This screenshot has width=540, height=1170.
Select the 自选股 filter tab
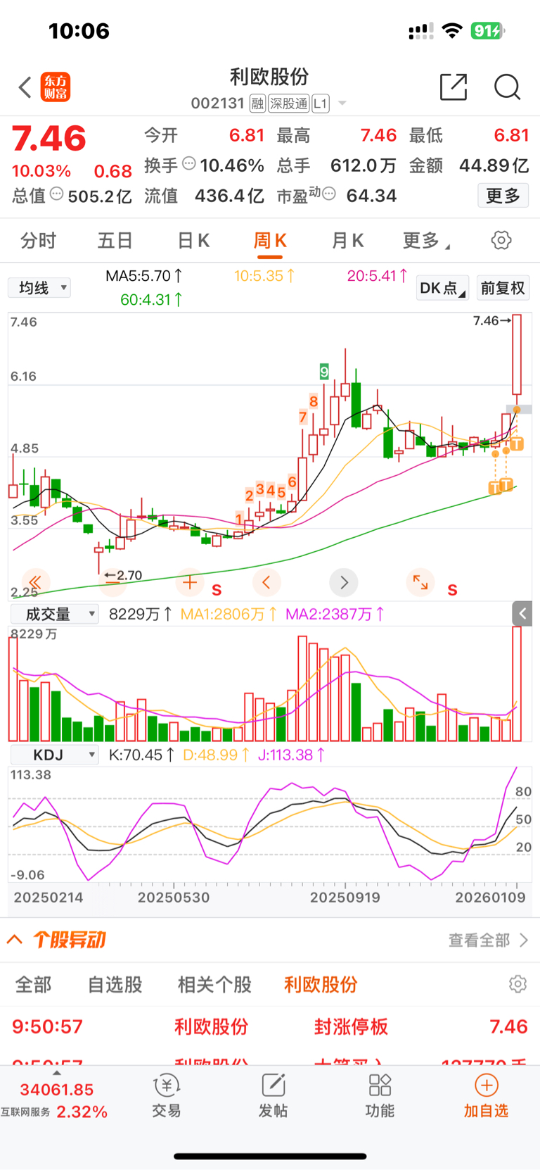point(115,984)
